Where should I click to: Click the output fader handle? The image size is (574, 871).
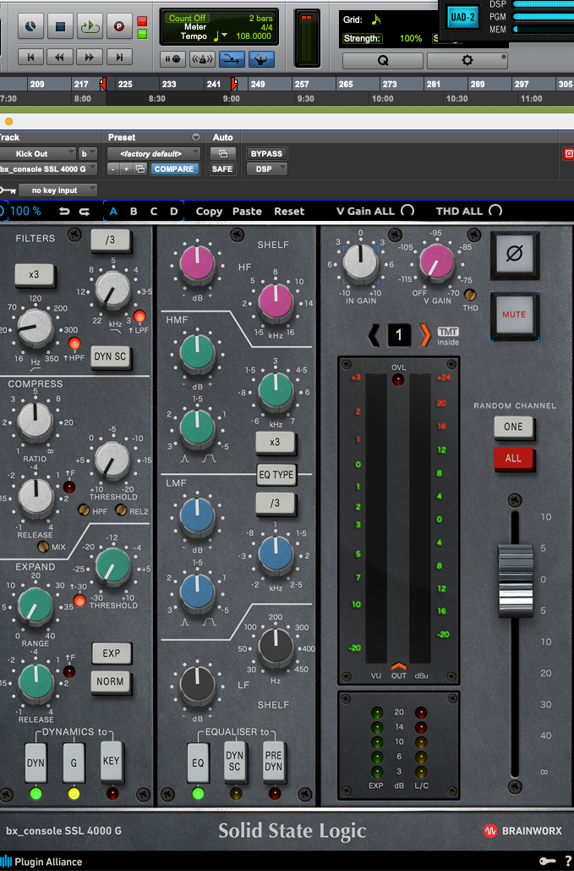515,581
